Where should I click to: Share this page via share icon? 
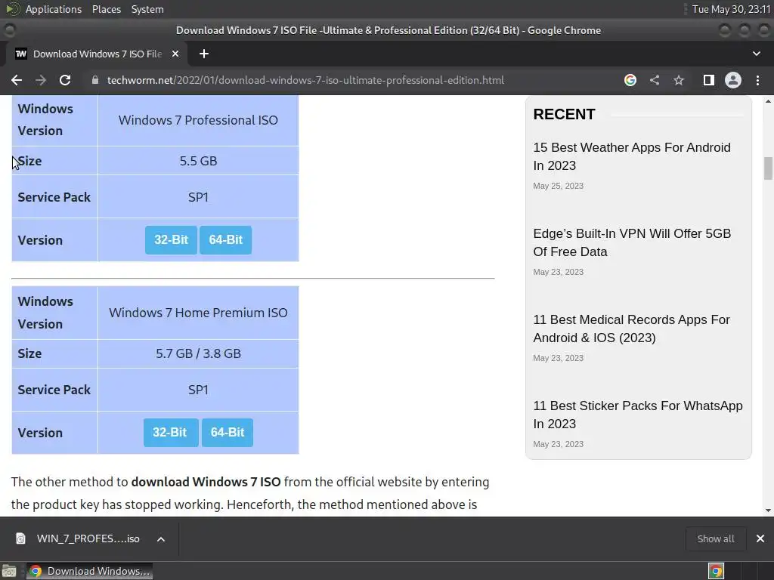[655, 80]
